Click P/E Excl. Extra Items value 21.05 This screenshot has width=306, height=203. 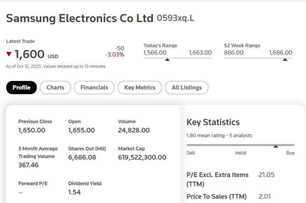tap(266, 175)
